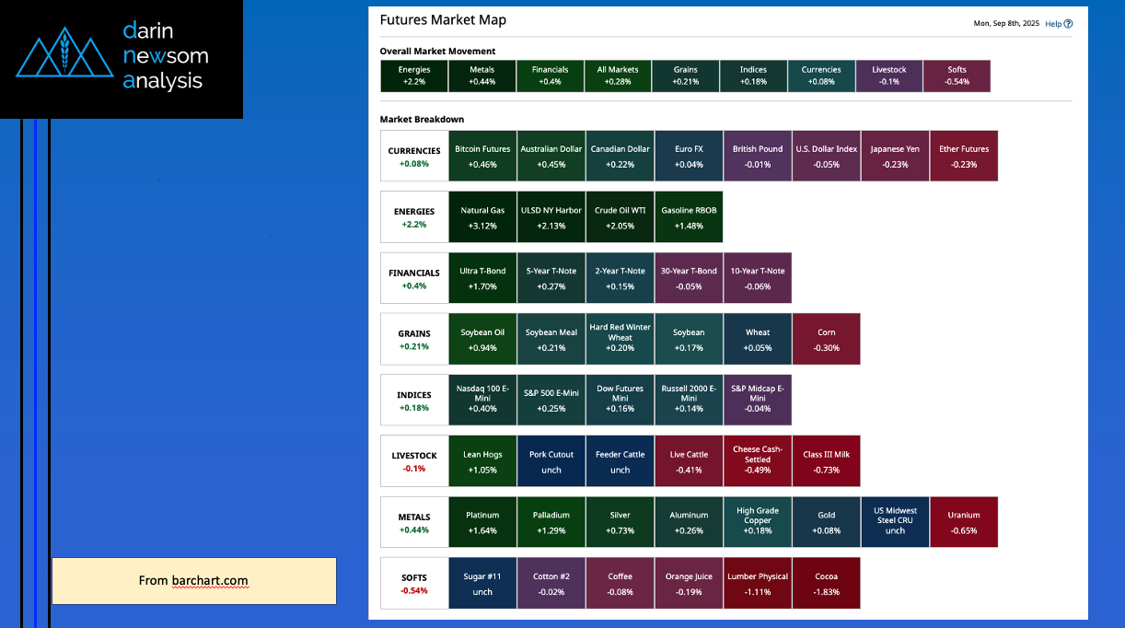Click the Help question mark icon

(x=1068, y=24)
